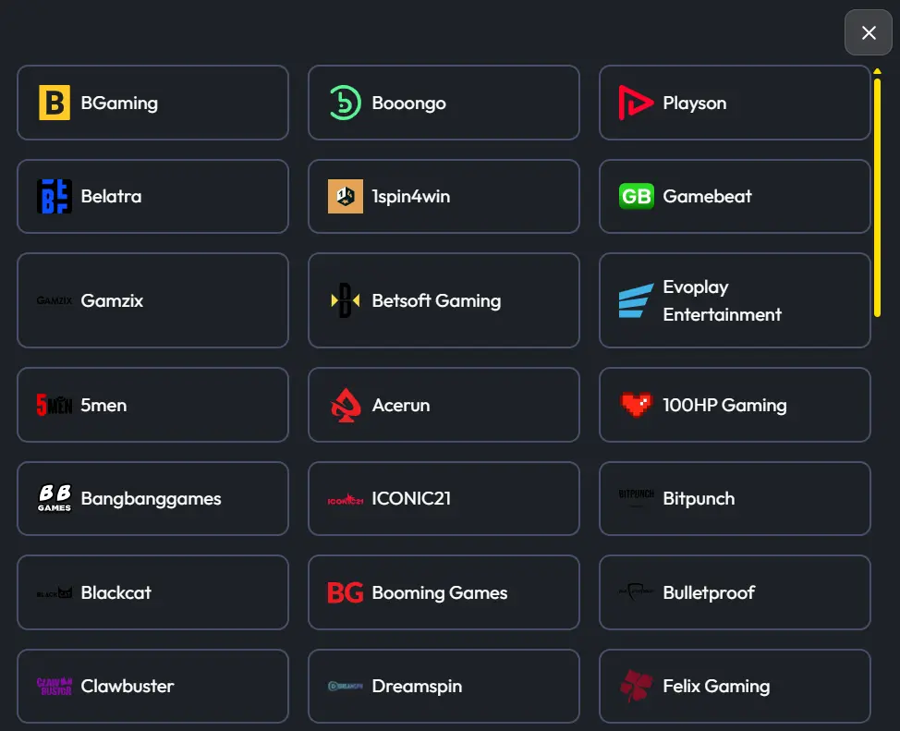Click the Felix Gaming clover logo

(637, 687)
